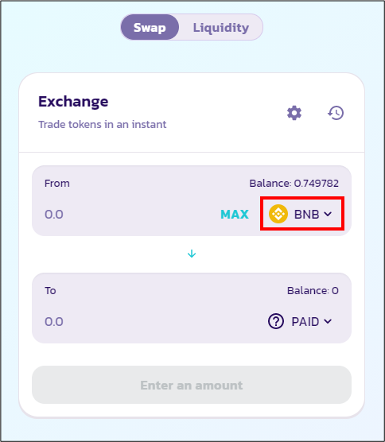Switch to the Liquidity tab
The image size is (385, 442).
[221, 27]
